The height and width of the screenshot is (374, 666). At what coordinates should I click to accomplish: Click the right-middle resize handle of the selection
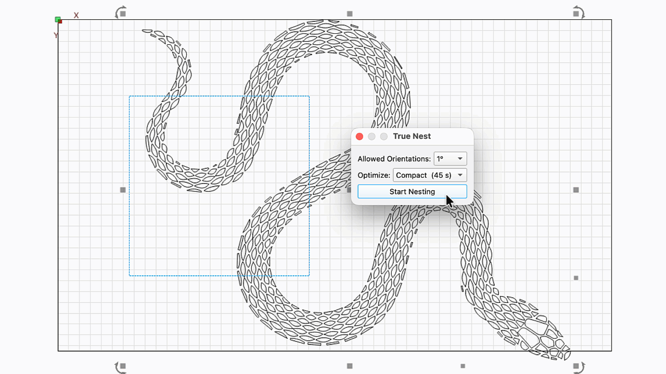tap(576, 190)
